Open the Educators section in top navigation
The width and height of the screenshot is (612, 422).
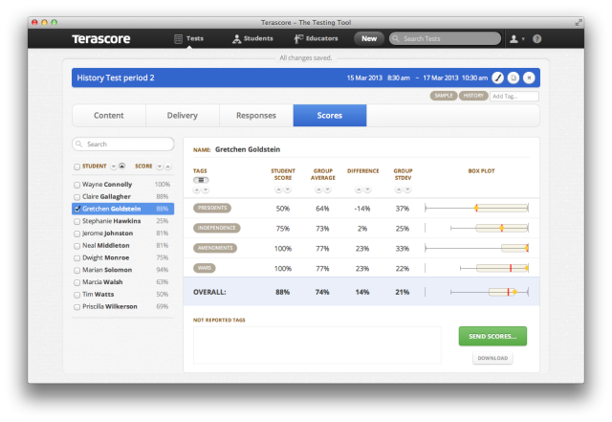pyautogui.click(x=317, y=38)
